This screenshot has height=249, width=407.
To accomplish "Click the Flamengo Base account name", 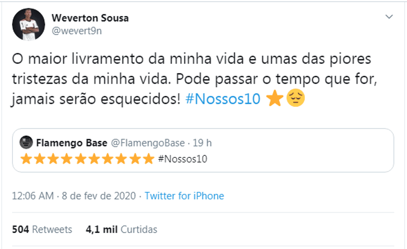I will point(72,143).
